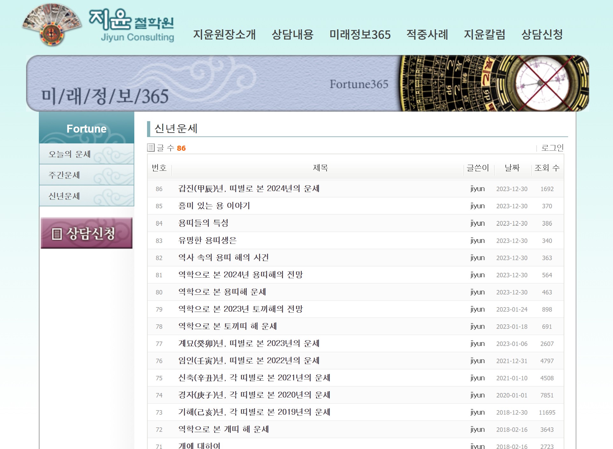Open 주간운세 in sidebar
The height and width of the screenshot is (449, 613).
coord(64,175)
